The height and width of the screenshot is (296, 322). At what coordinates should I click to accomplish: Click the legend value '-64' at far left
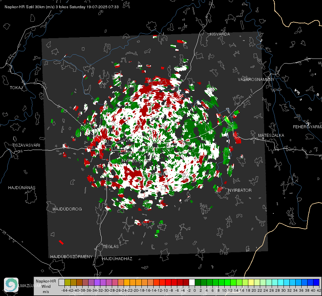pos(64,290)
